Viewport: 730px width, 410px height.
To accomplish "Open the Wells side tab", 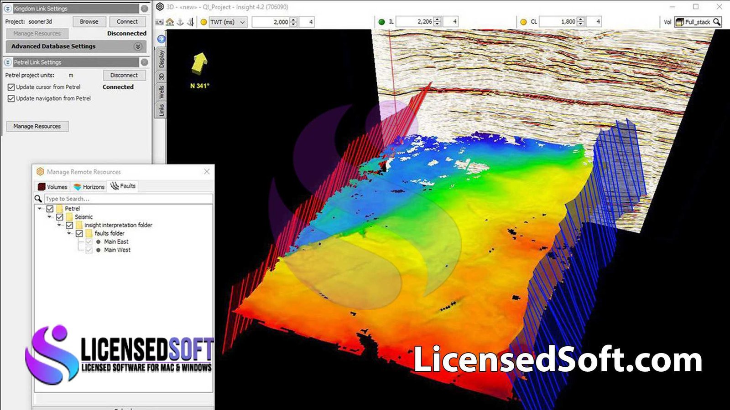I will pyautogui.click(x=161, y=92).
